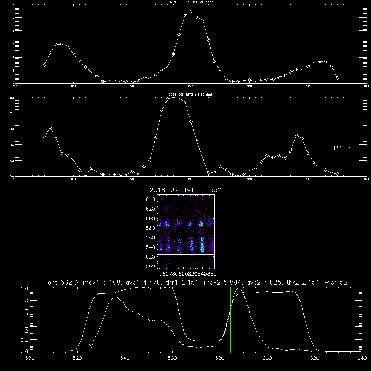Click the "0.8" y-axis label of bottom plot
This screenshot has width=371, height=371.
click(x=24, y=301)
